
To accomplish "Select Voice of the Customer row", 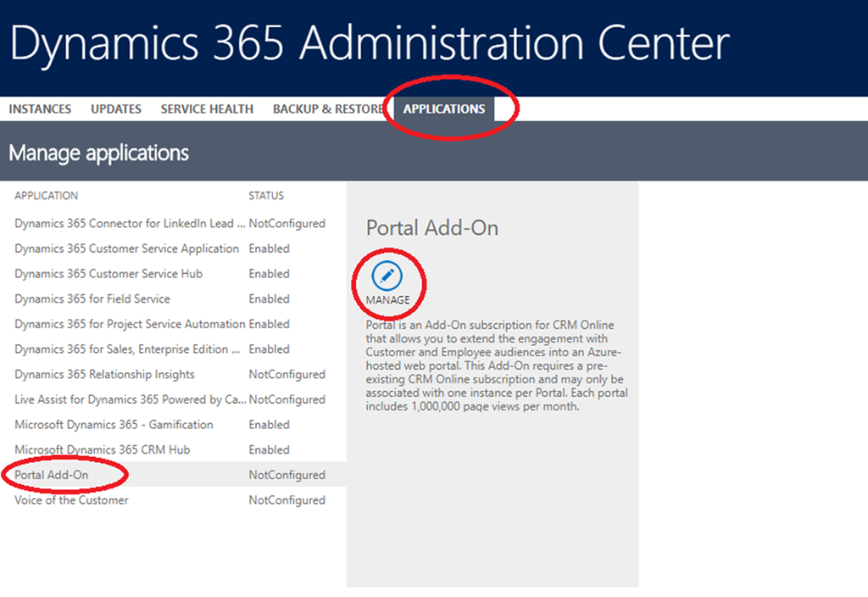I will point(71,500).
